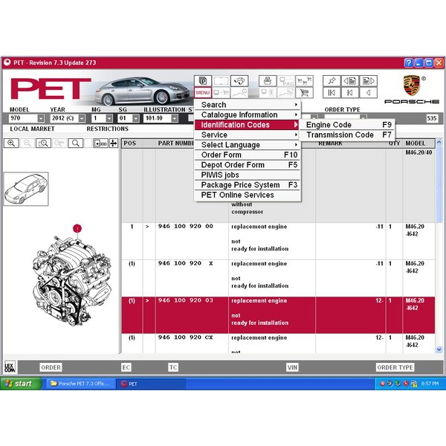Click parts list scroll up arrow
This screenshot has width=446, height=446.
tap(439, 142)
